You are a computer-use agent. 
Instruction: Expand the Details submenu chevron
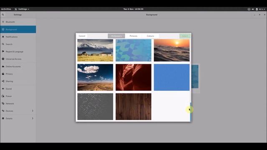[x=33, y=118]
